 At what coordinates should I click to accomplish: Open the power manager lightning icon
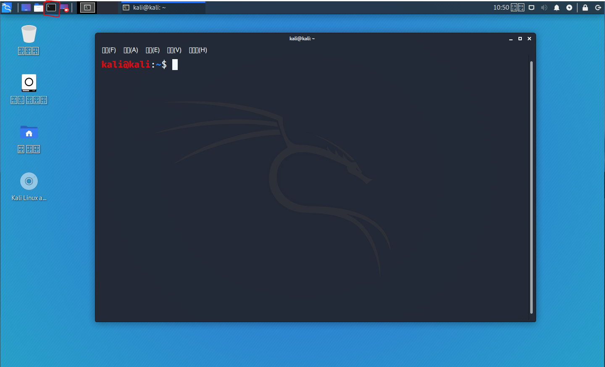[x=569, y=8]
